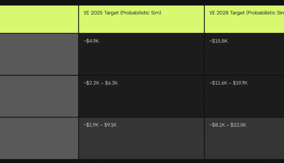Click the ~$11.6K lower-bound value text

[218, 83]
